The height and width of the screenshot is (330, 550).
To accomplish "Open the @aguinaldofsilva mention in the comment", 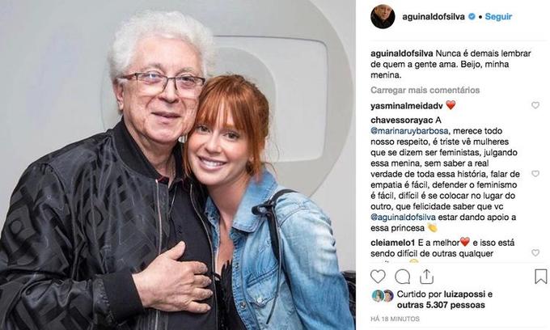I will 403,217.
